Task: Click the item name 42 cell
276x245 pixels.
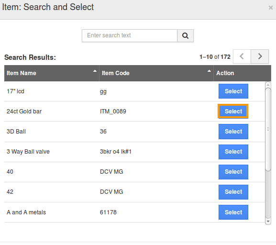Action: click(10, 192)
